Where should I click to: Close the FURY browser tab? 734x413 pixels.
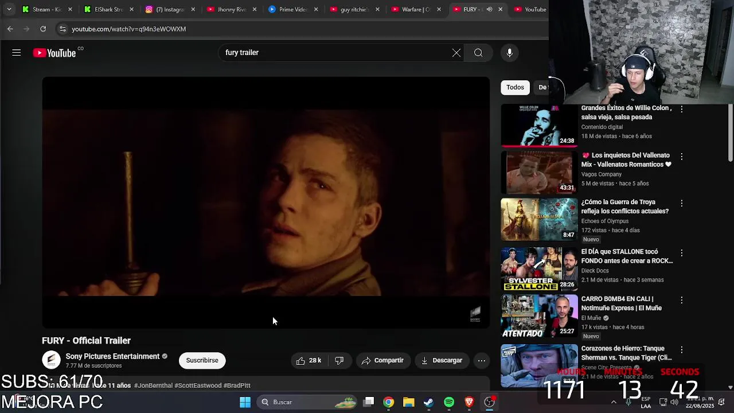click(500, 9)
